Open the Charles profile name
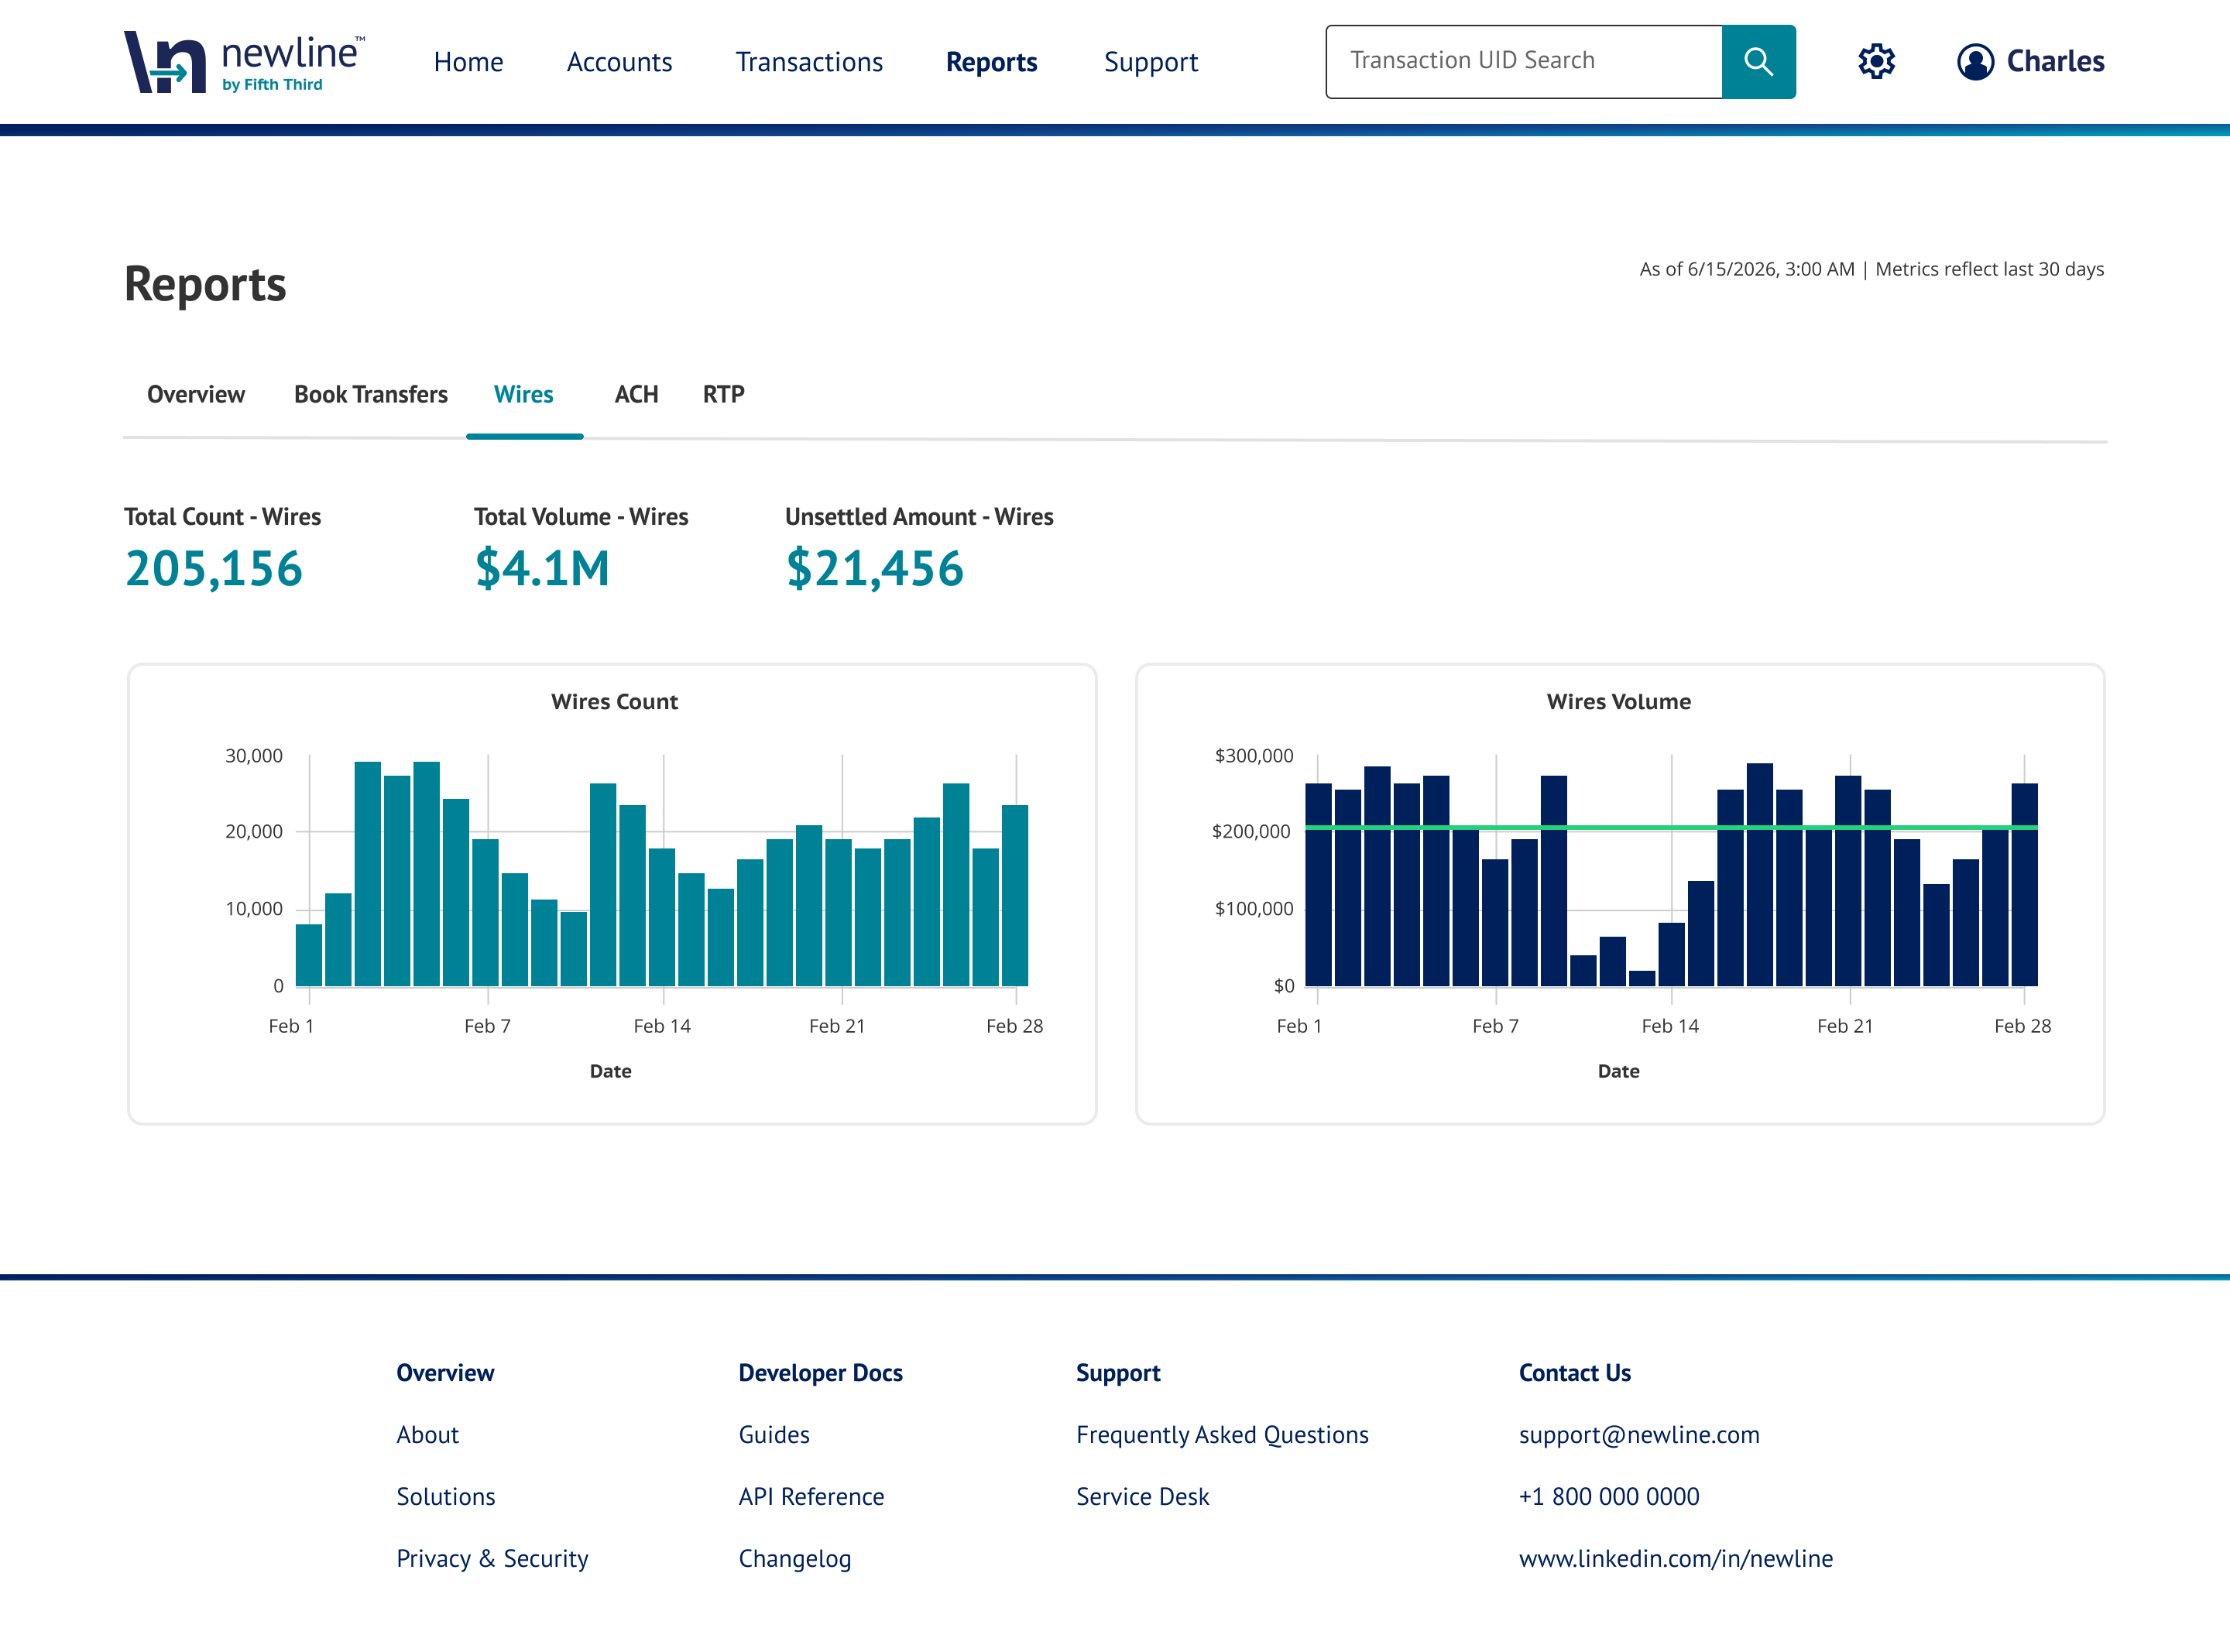 pos(2055,61)
